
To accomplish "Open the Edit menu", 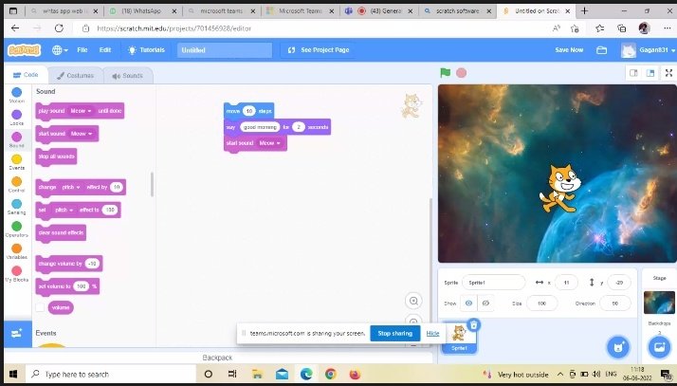I will click(x=105, y=50).
